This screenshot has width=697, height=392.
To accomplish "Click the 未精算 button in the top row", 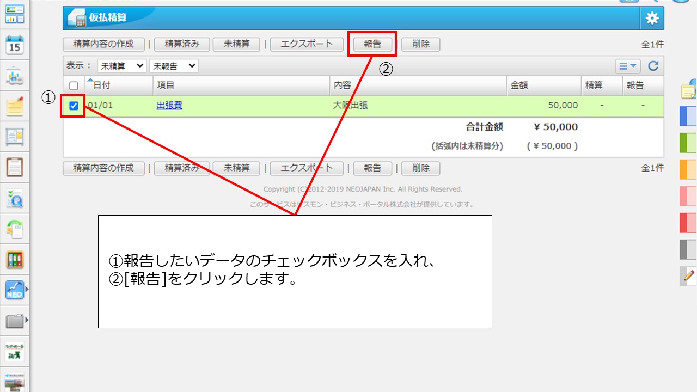I will (x=237, y=44).
